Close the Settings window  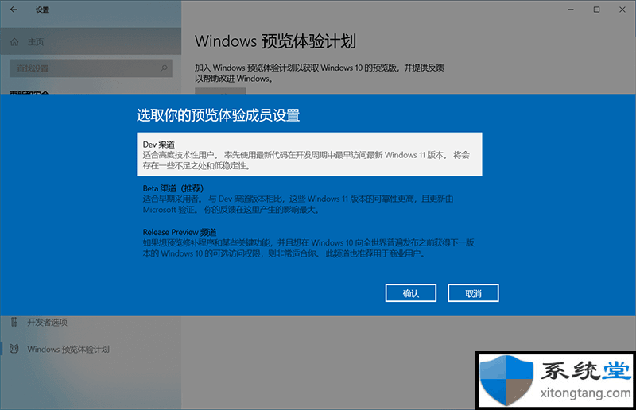point(622,10)
